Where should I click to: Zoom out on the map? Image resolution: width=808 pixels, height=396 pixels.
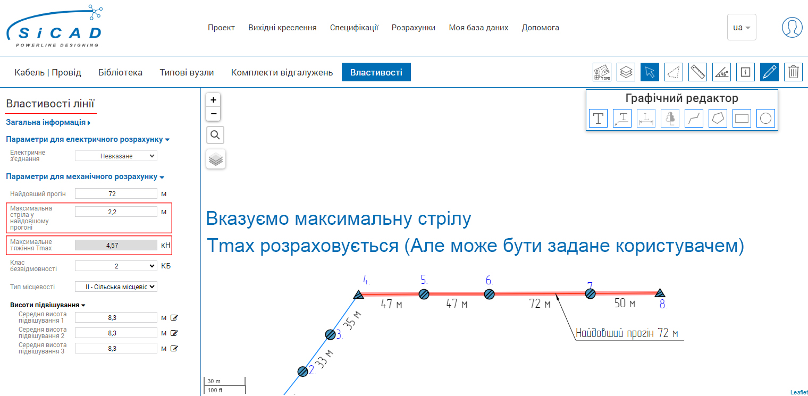point(213,114)
